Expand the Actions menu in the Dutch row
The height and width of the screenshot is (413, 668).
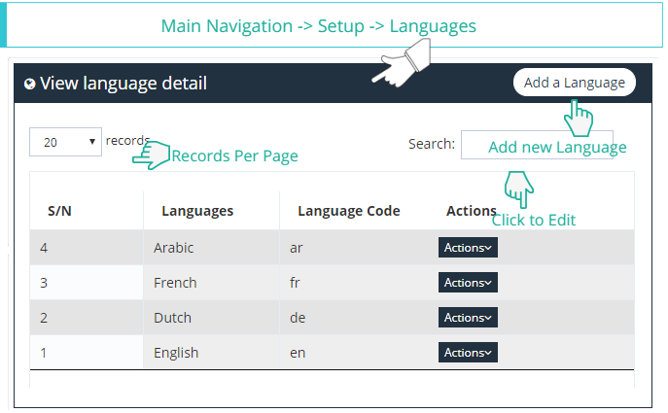468,318
